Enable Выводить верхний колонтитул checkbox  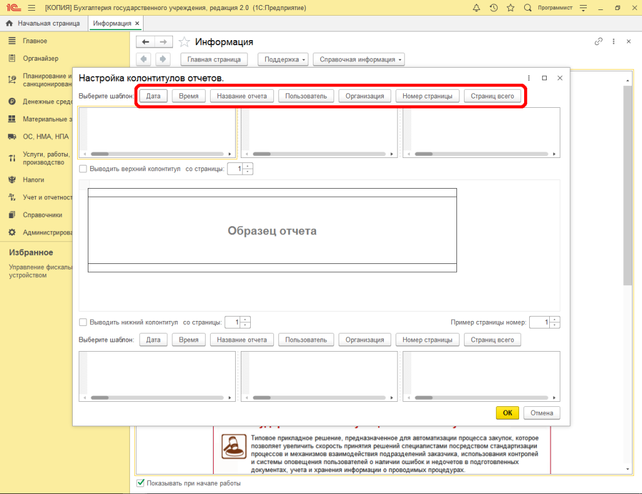(83, 169)
